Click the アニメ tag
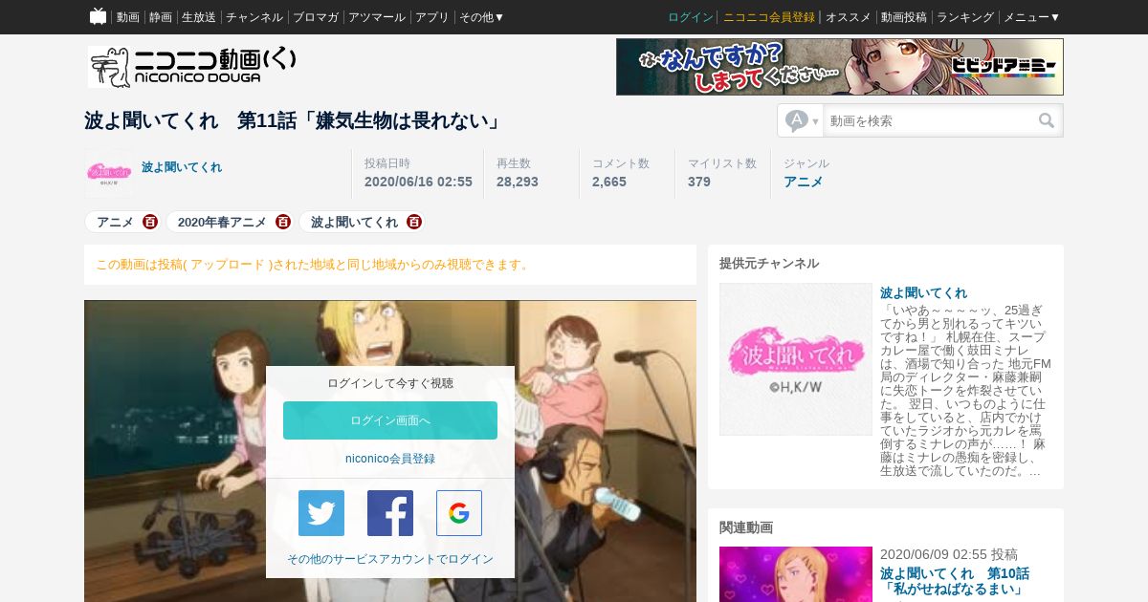Image resolution: width=1148 pixels, height=602 pixels. coord(115,222)
